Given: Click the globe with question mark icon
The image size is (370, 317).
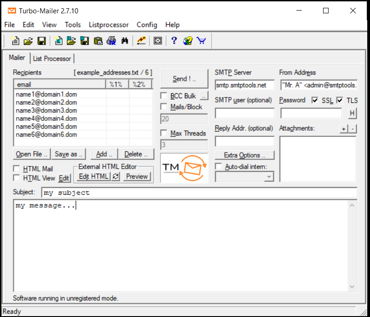Looking at the screenshot, I should [x=187, y=41].
